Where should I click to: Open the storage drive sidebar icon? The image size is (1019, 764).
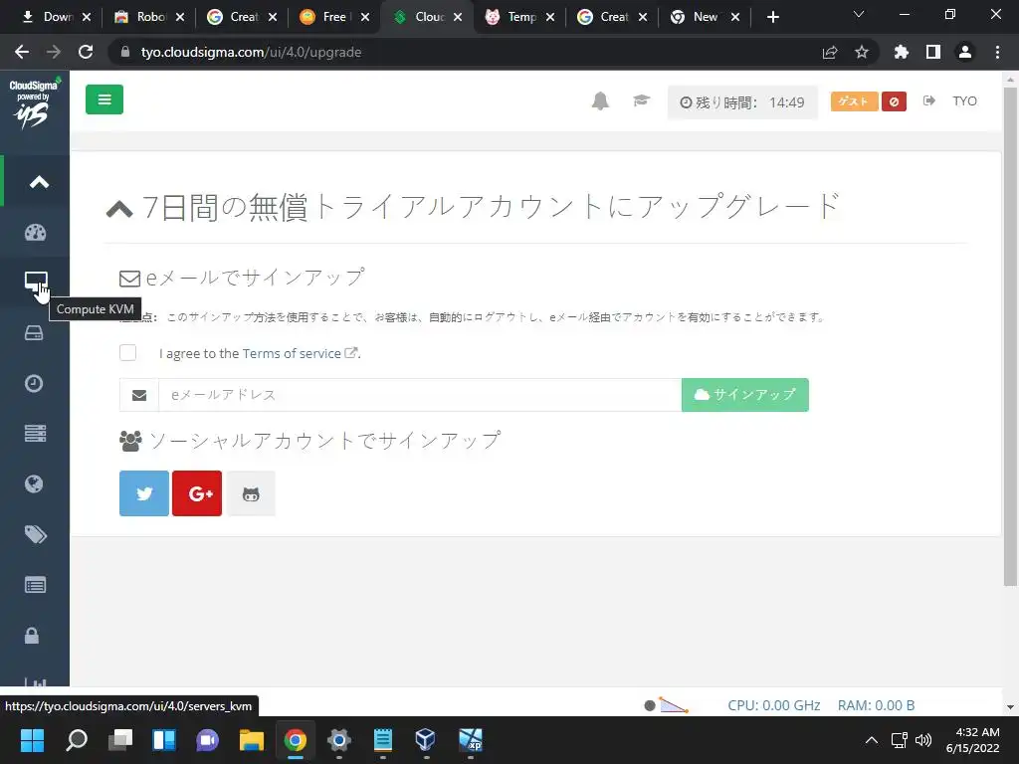(x=34, y=332)
